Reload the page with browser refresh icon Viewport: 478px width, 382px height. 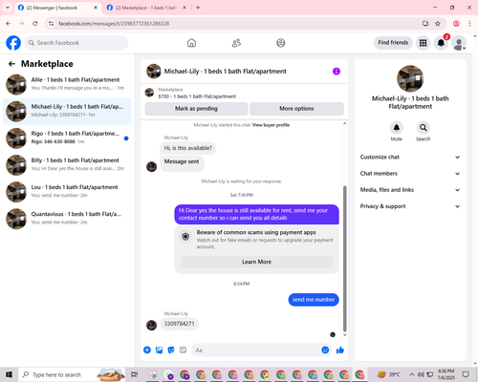(x=35, y=23)
